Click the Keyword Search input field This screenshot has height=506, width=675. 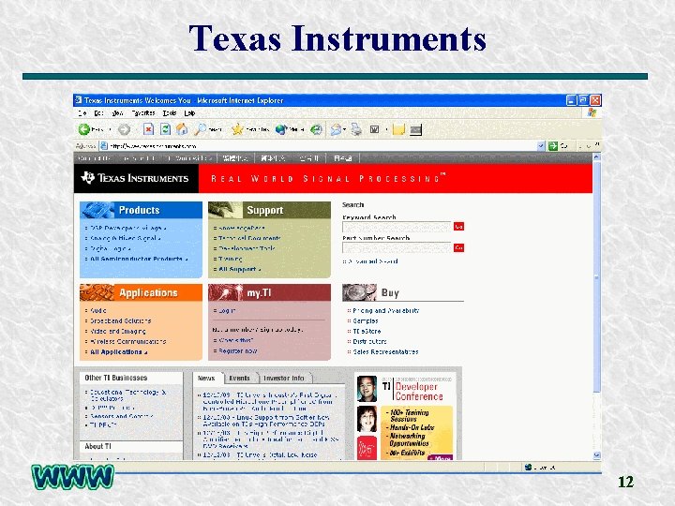(397, 227)
